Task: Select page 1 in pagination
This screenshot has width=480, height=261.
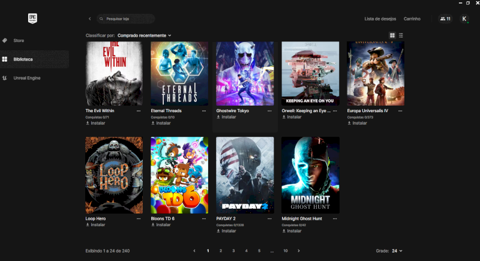Action: coord(208,251)
